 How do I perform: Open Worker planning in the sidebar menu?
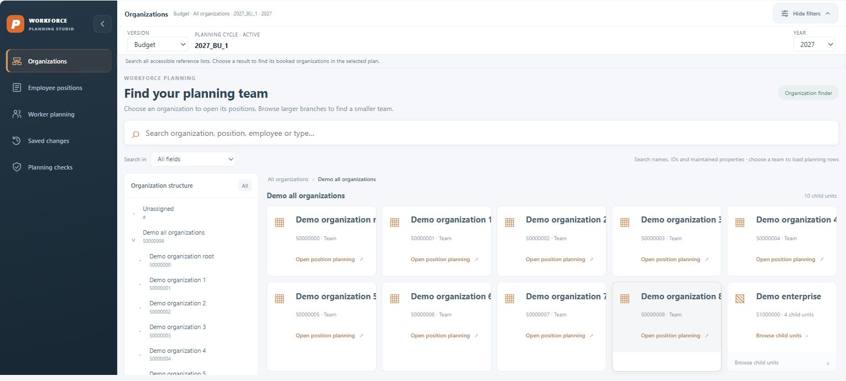[x=59, y=114]
